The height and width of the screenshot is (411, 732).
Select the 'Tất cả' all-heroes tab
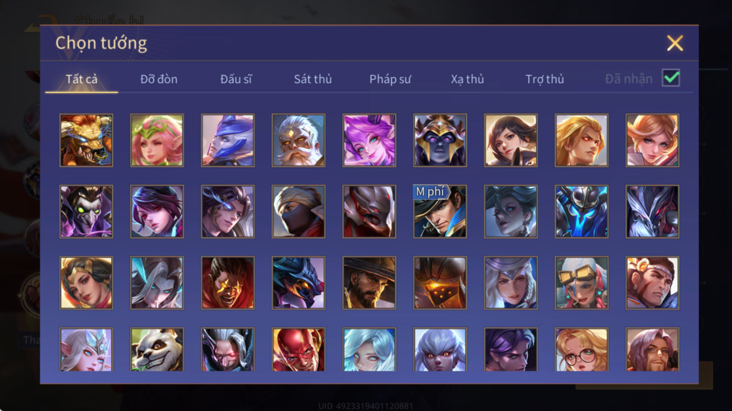[x=82, y=79]
